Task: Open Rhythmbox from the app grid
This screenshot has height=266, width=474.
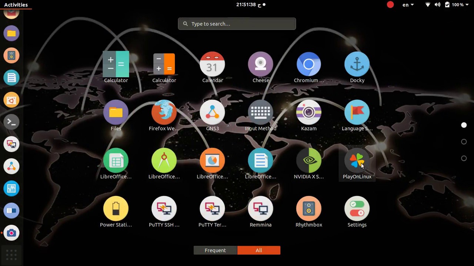Action: pyautogui.click(x=309, y=212)
